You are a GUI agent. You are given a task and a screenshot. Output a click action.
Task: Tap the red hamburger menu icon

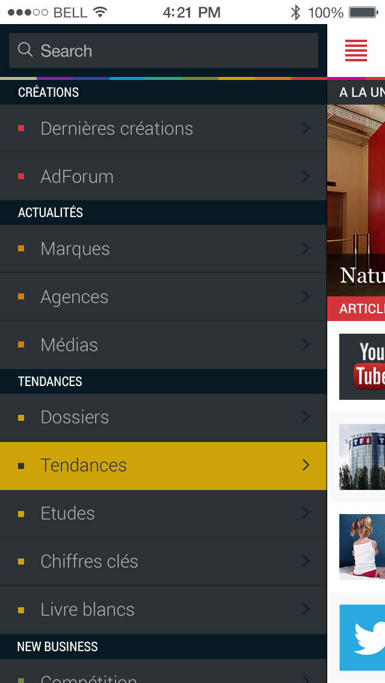pos(356,51)
